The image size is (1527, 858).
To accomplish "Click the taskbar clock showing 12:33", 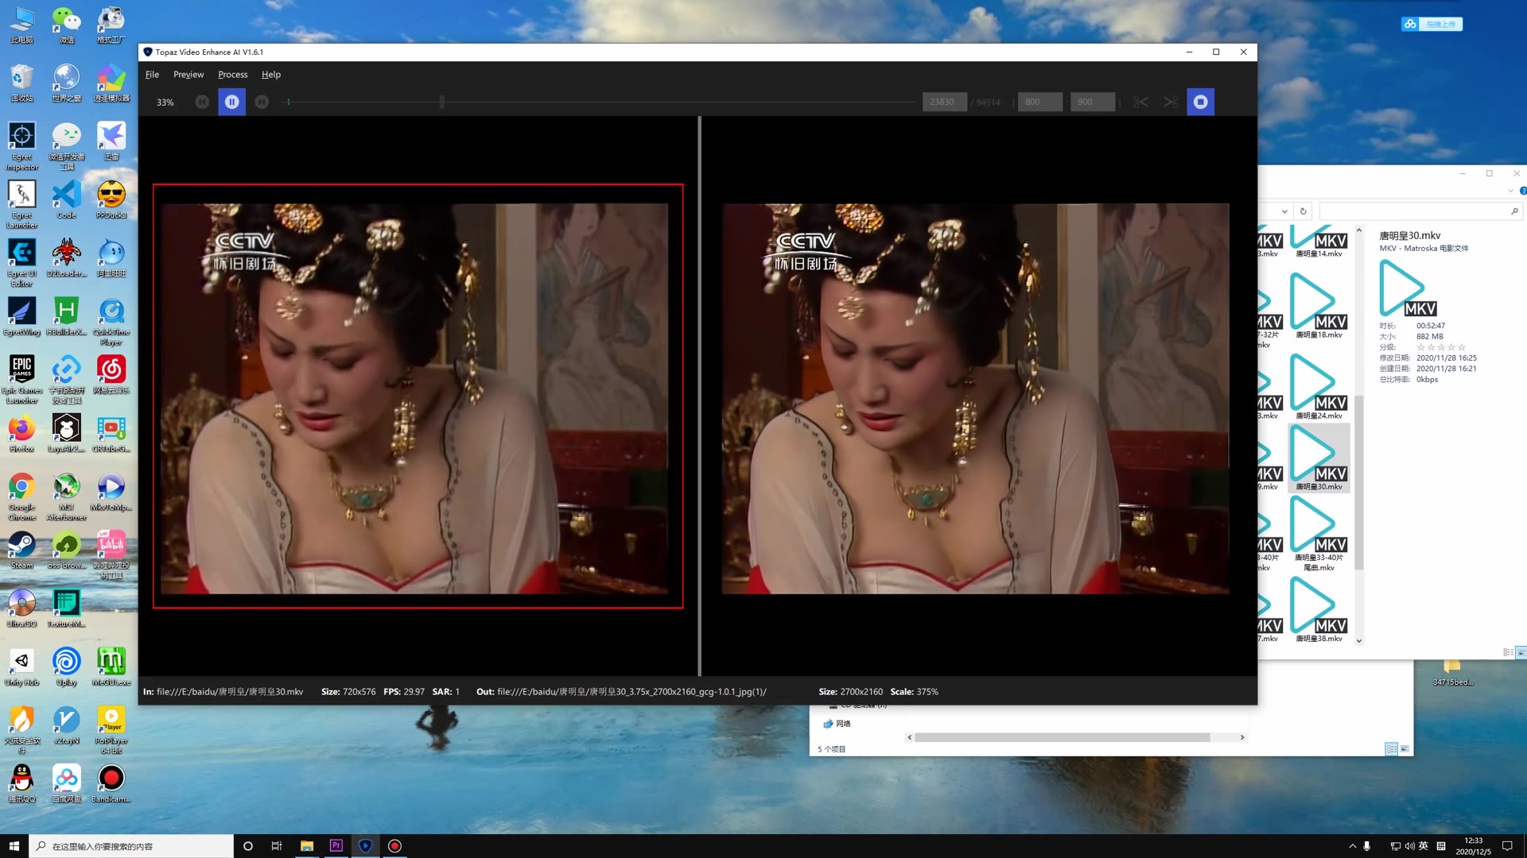I will pos(1473,846).
